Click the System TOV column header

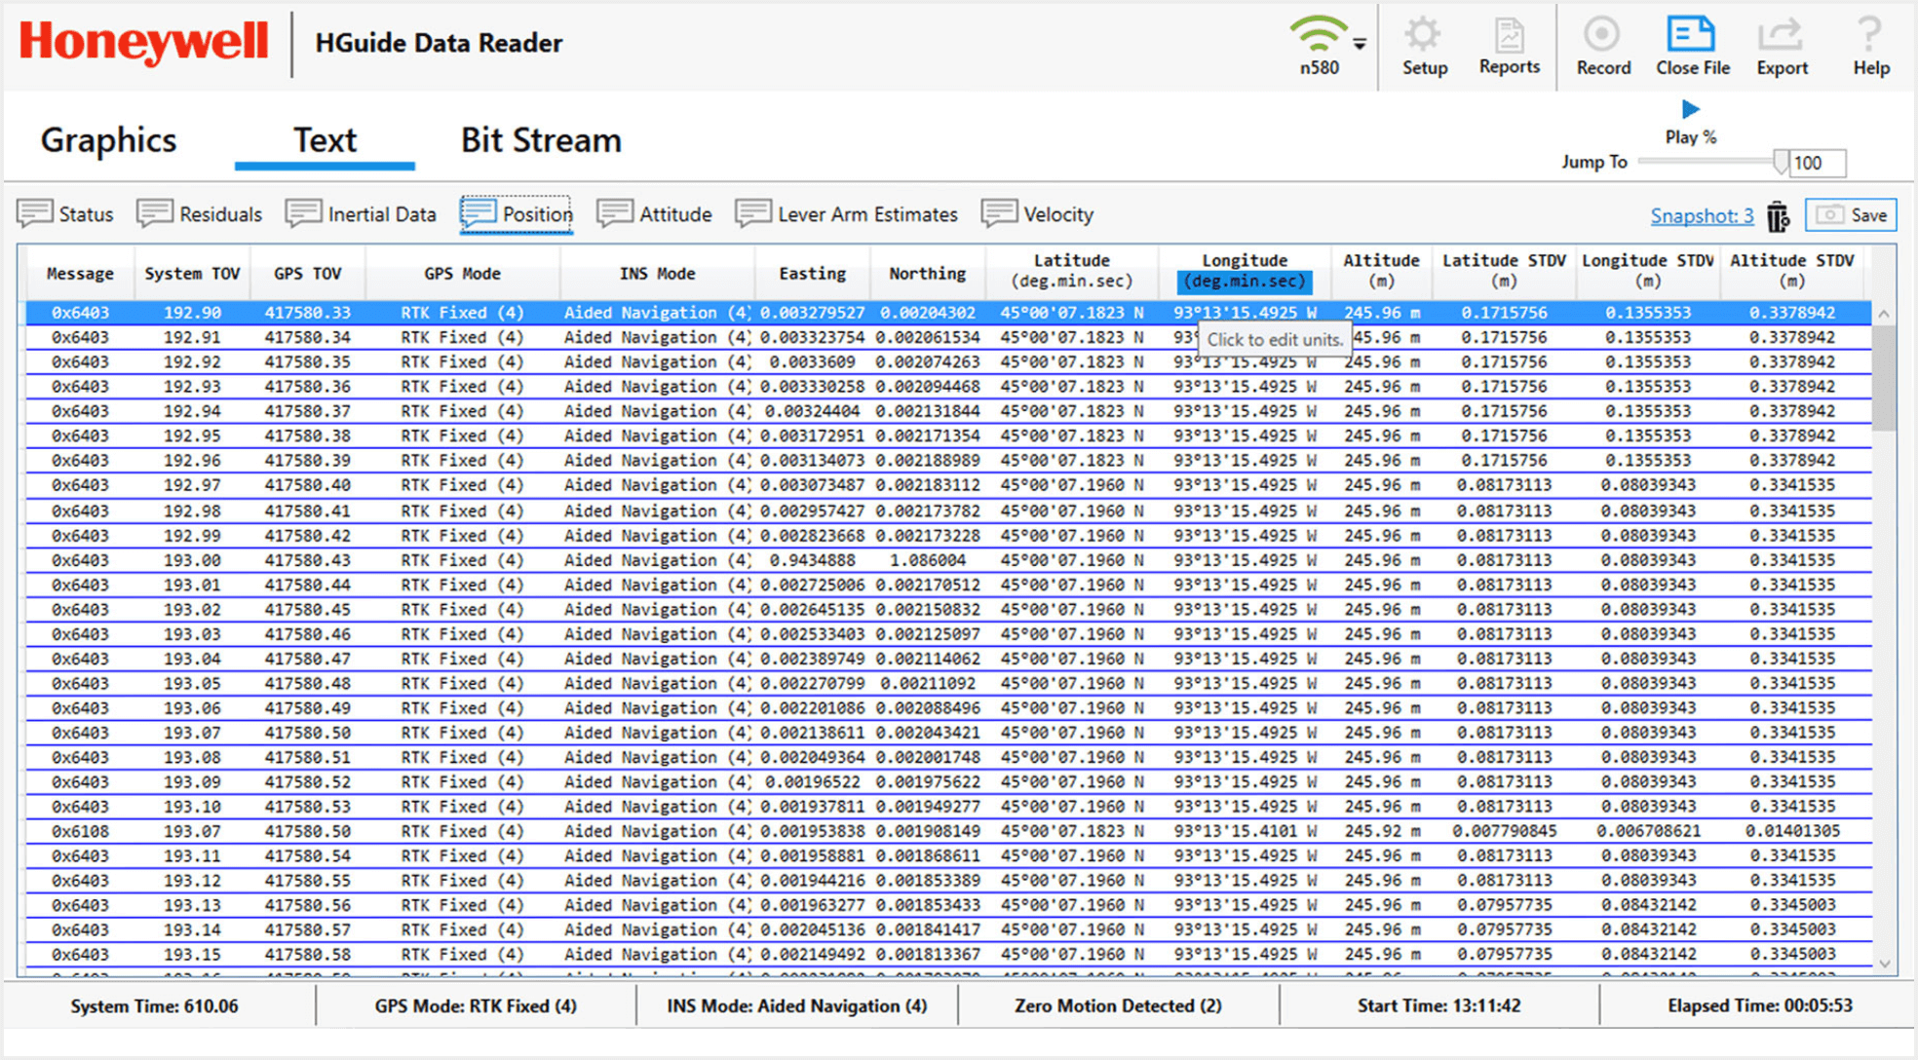(x=192, y=274)
